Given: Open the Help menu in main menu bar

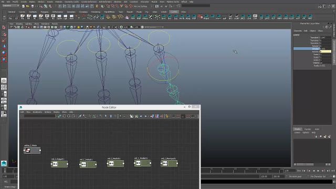Looking at the screenshot, I should 191,2.
